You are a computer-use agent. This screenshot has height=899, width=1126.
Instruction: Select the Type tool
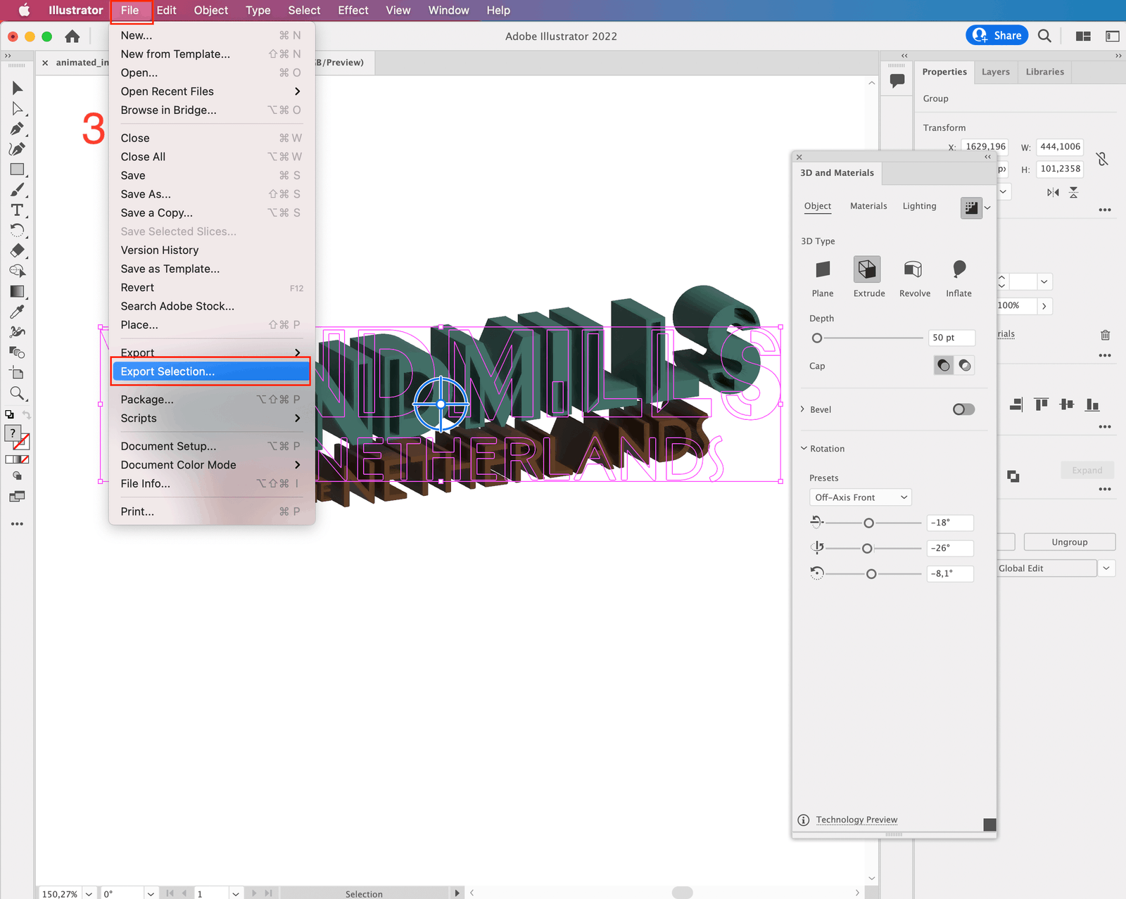pos(17,209)
